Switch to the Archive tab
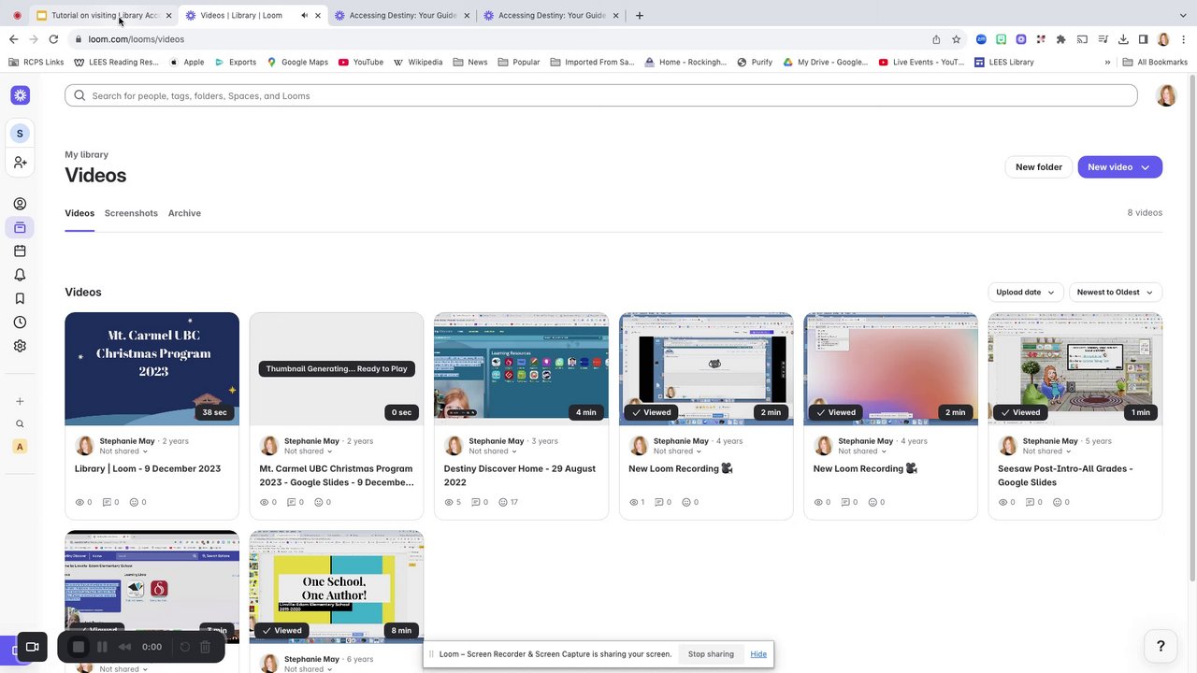Viewport: 1197px width, 673px height. click(184, 213)
